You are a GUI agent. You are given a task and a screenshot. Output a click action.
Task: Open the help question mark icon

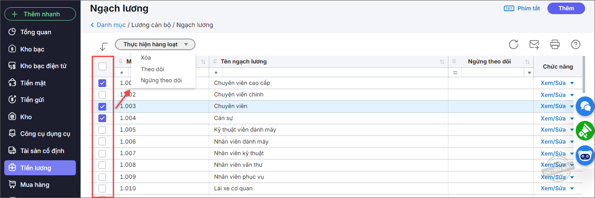pos(576,44)
